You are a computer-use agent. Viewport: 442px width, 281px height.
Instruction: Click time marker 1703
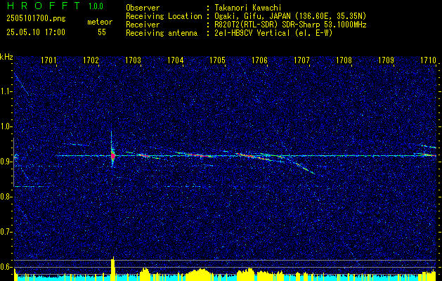pyautogui.click(x=133, y=60)
